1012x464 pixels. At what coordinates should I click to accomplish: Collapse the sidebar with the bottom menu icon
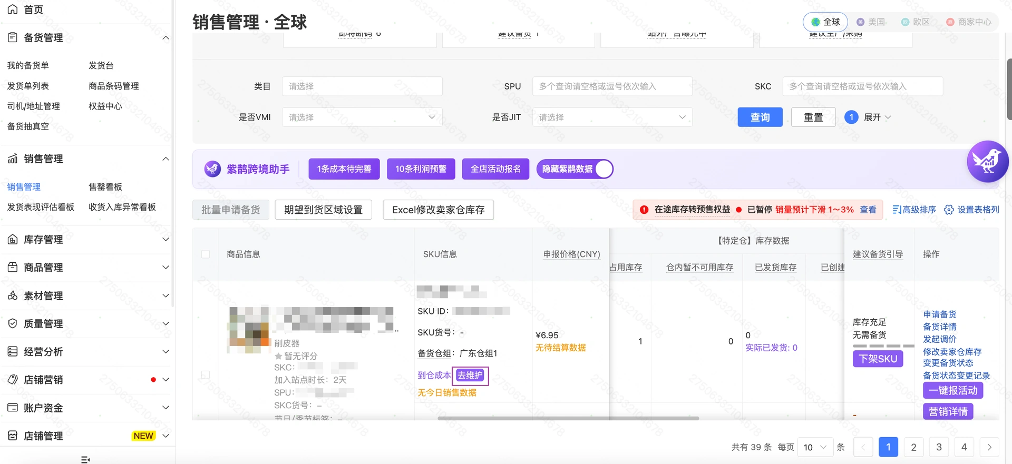[x=85, y=459]
